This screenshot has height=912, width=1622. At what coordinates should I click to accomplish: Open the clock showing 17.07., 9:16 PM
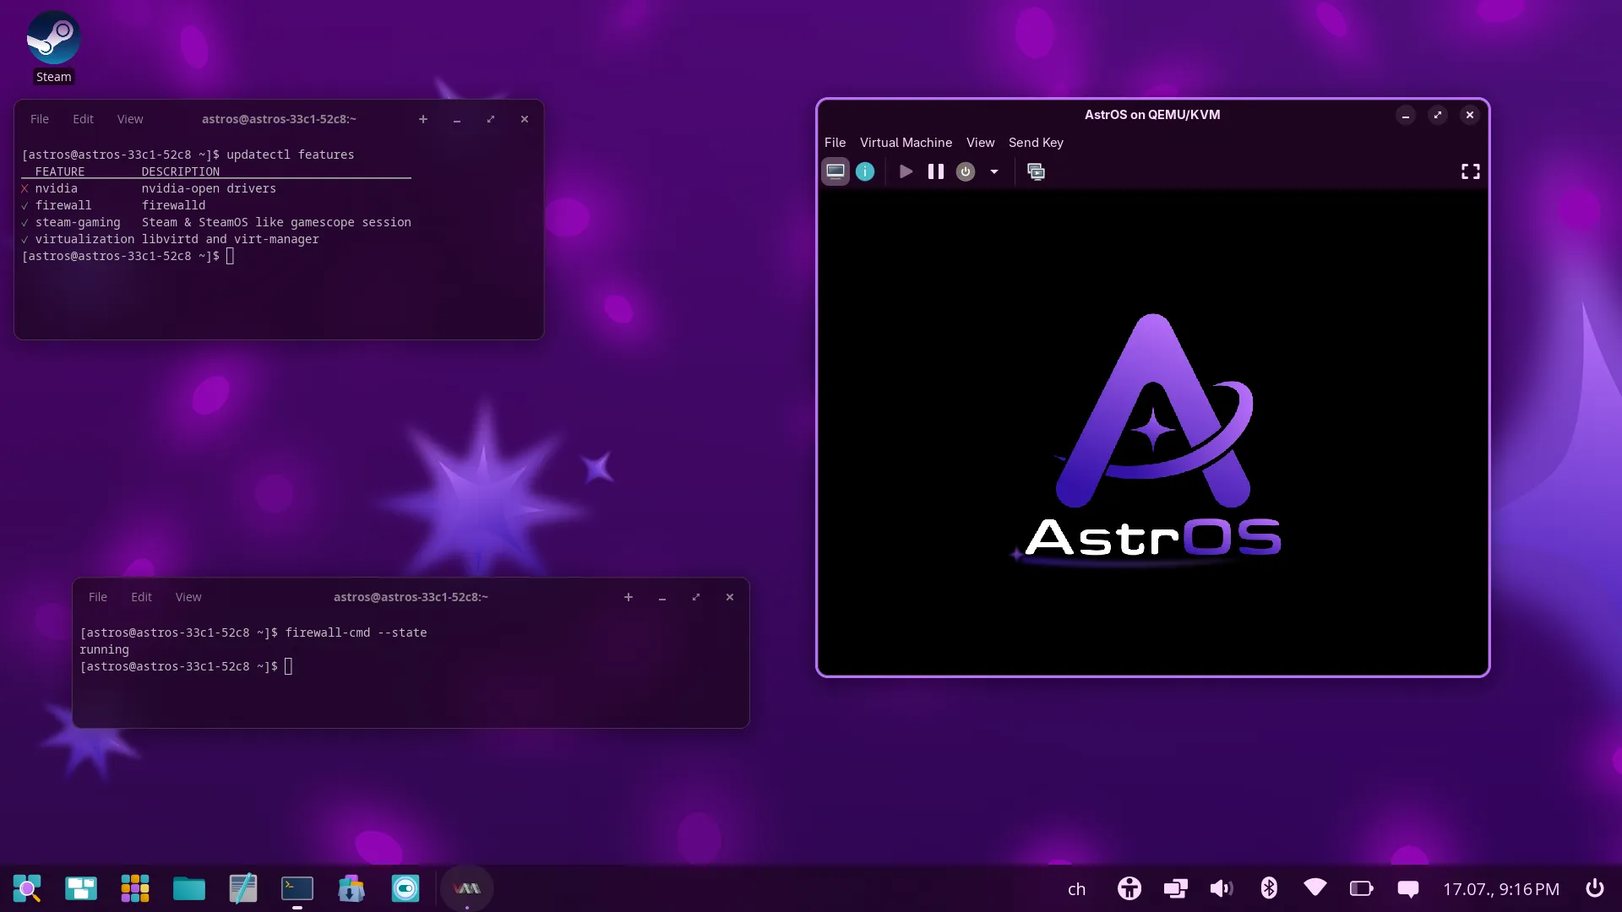[1501, 889]
